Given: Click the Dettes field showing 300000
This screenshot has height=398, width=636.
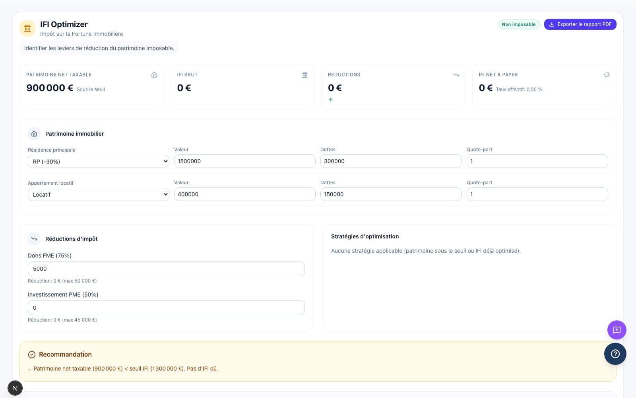Looking at the screenshot, I should (x=391, y=161).
